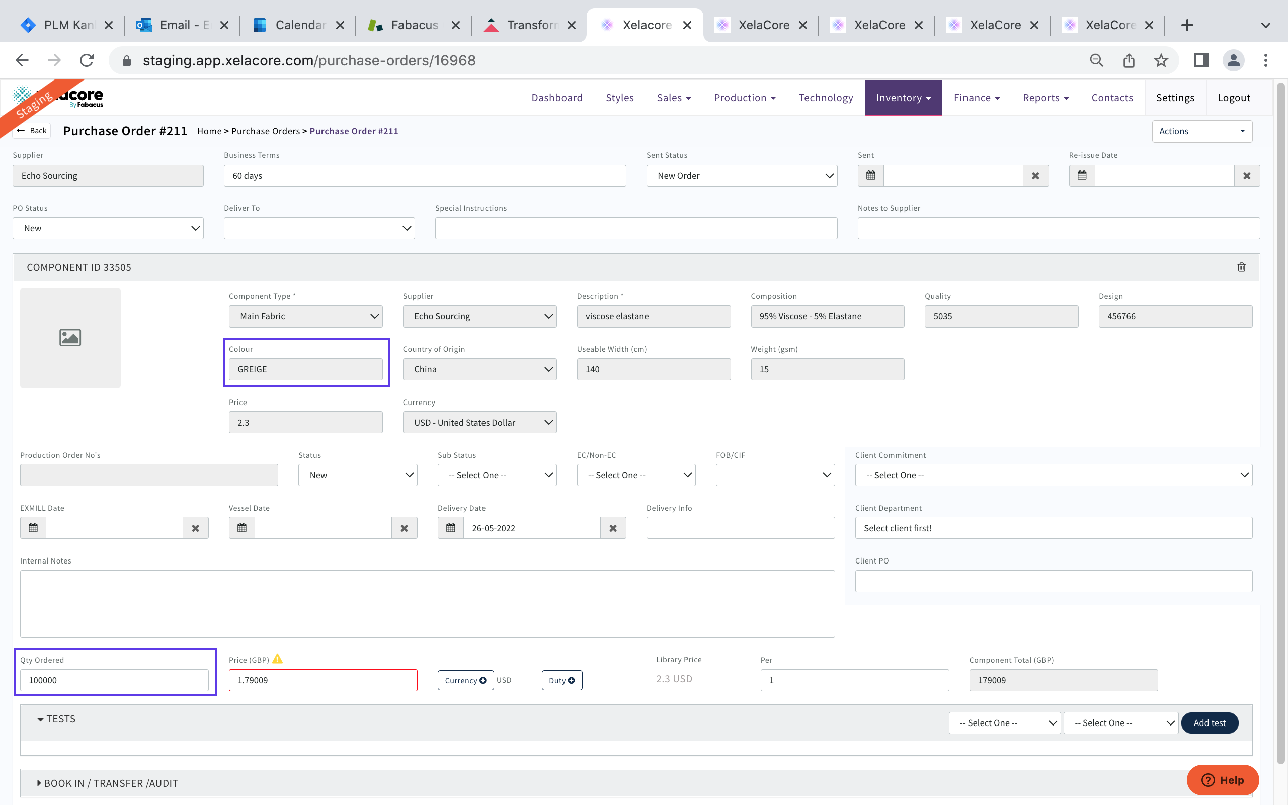Collapse the TESTS section
Viewport: 1288px width, 805px height.
coord(56,719)
